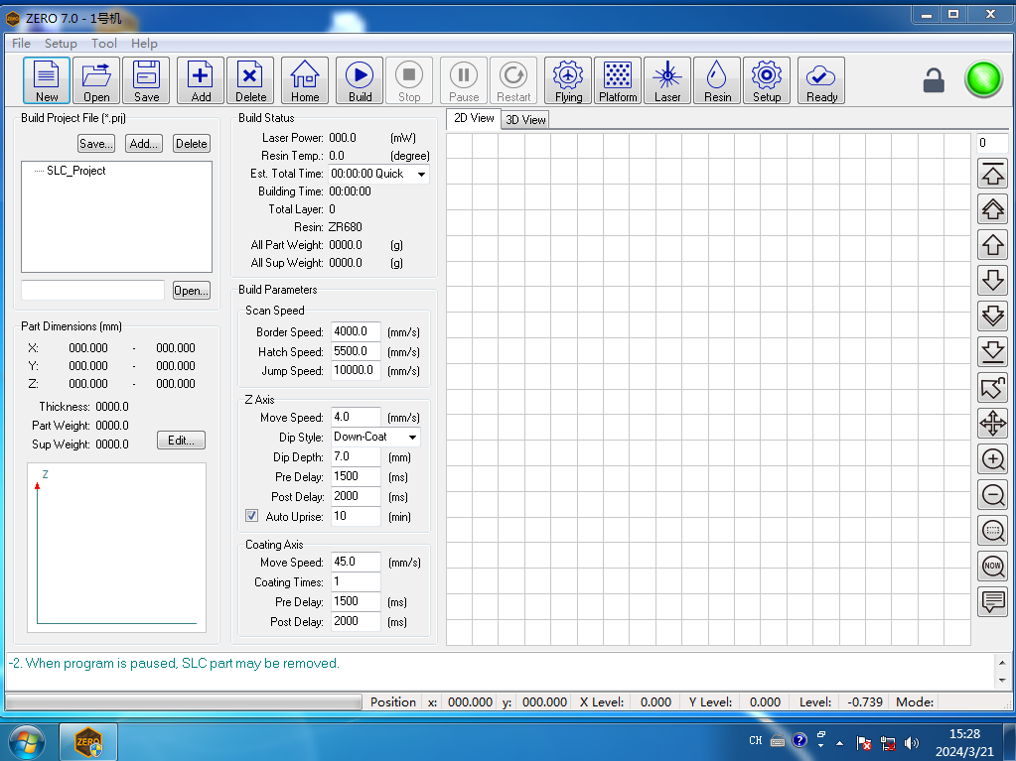Click the Hatch Speed input field
This screenshot has height=761, width=1016.
[356, 351]
